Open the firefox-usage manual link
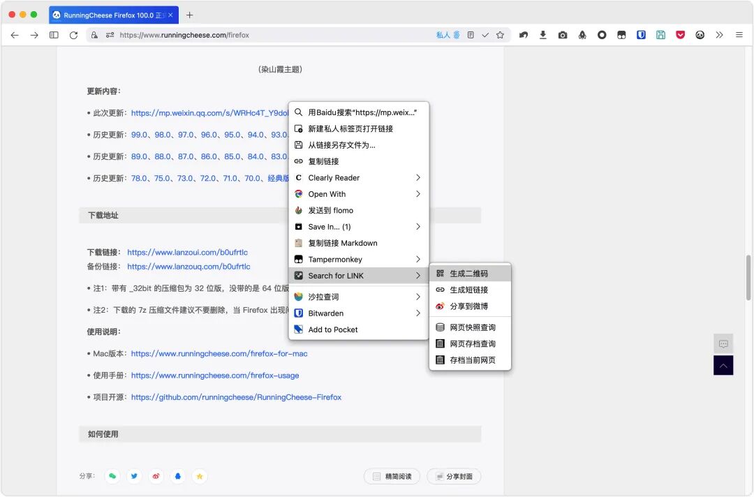Screen dimensions: 754x497 point(215,376)
